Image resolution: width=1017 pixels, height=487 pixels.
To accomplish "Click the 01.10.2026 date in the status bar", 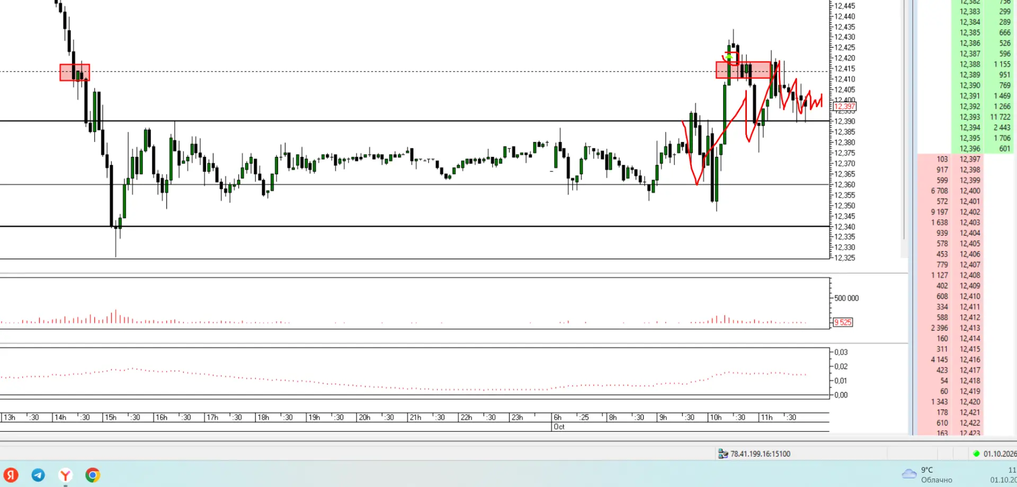I will [1000, 454].
